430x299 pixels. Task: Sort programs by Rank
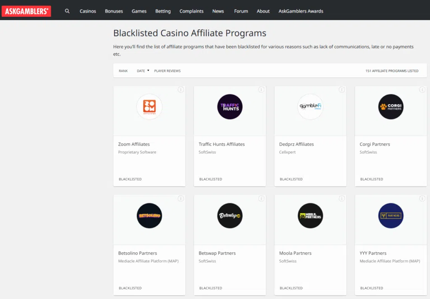pos(123,71)
